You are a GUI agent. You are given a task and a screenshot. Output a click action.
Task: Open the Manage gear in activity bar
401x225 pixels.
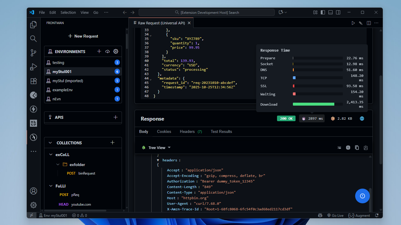pos(33,205)
